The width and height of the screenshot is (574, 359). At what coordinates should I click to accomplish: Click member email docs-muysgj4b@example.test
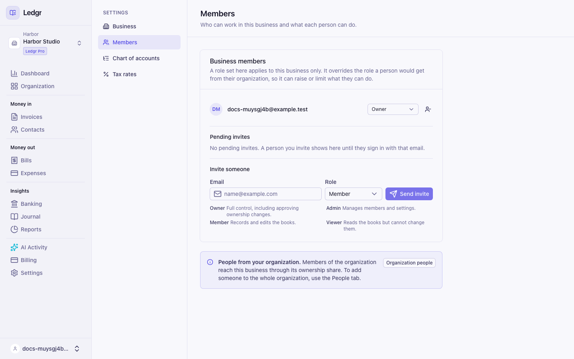tap(267, 109)
